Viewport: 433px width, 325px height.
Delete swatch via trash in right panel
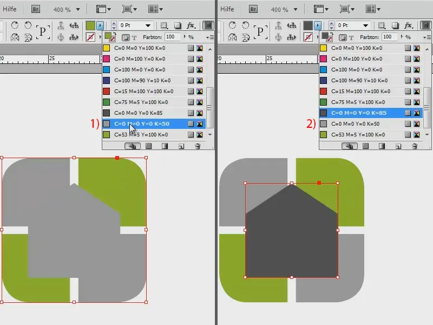415,146
